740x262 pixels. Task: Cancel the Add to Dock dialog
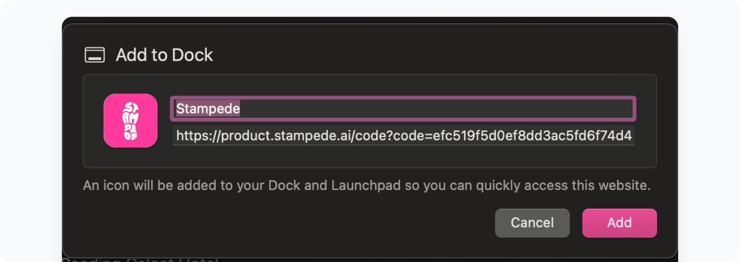tap(532, 223)
